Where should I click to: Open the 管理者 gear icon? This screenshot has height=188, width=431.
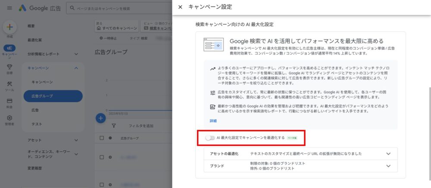pos(9,118)
